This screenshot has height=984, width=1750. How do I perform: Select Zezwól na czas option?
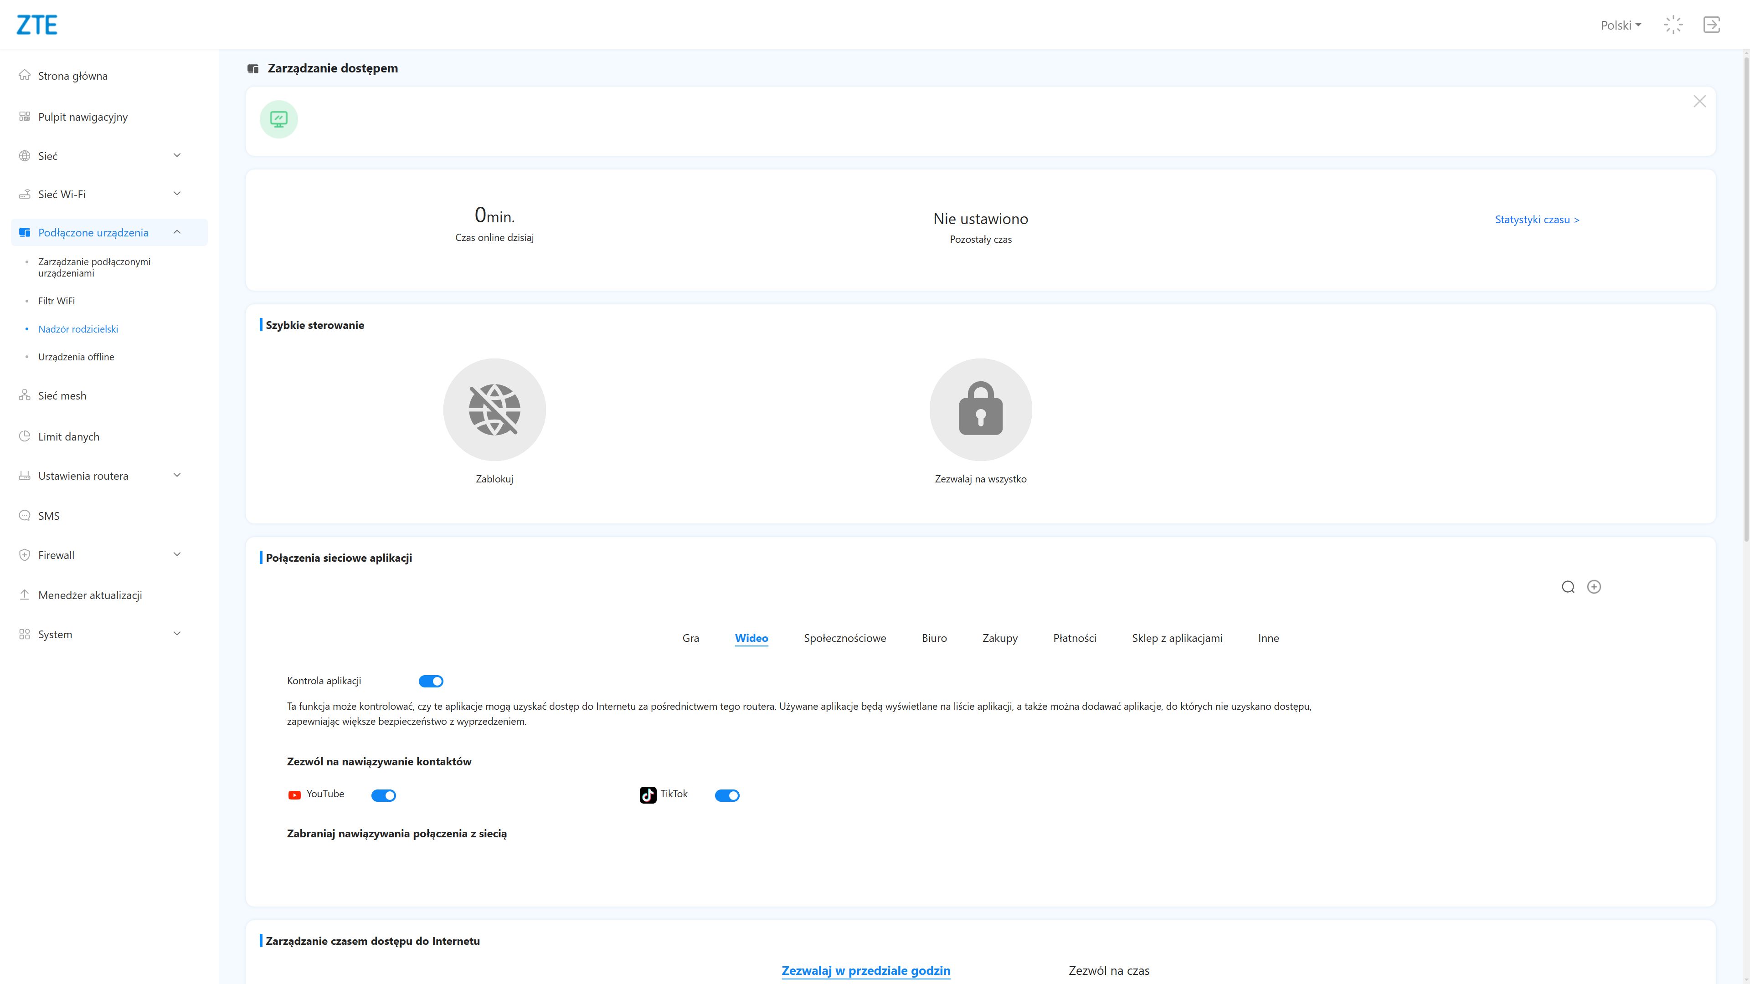coord(1109,970)
